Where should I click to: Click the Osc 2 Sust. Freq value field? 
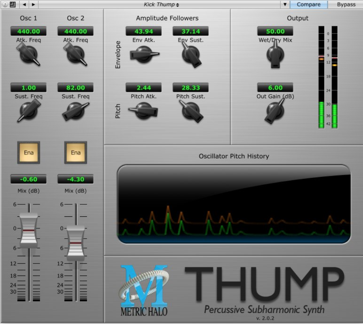[x=76, y=88]
